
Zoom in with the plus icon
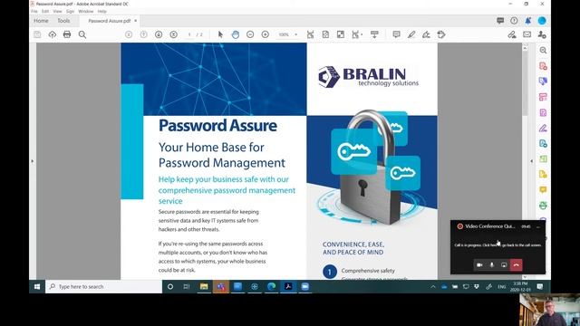(x=266, y=34)
